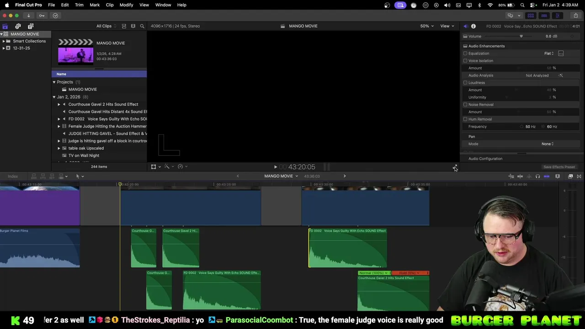This screenshot has width=585, height=329.
Task: Click the Name column header
Action: pyautogui.click(x=99, y=74)
